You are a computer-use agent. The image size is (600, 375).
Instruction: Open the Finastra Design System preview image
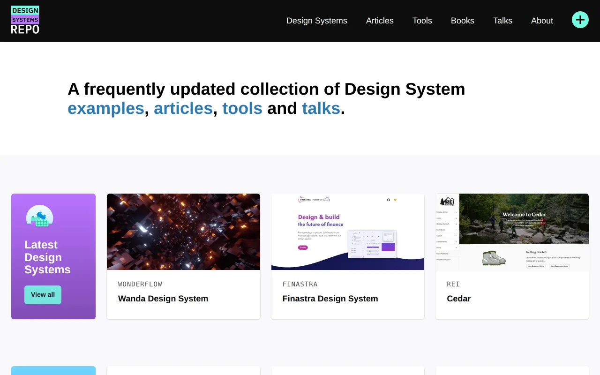[348, 232]
